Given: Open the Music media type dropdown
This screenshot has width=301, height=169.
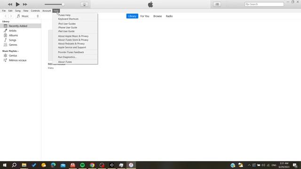Looking at the screenshot, I should [28, 16].
